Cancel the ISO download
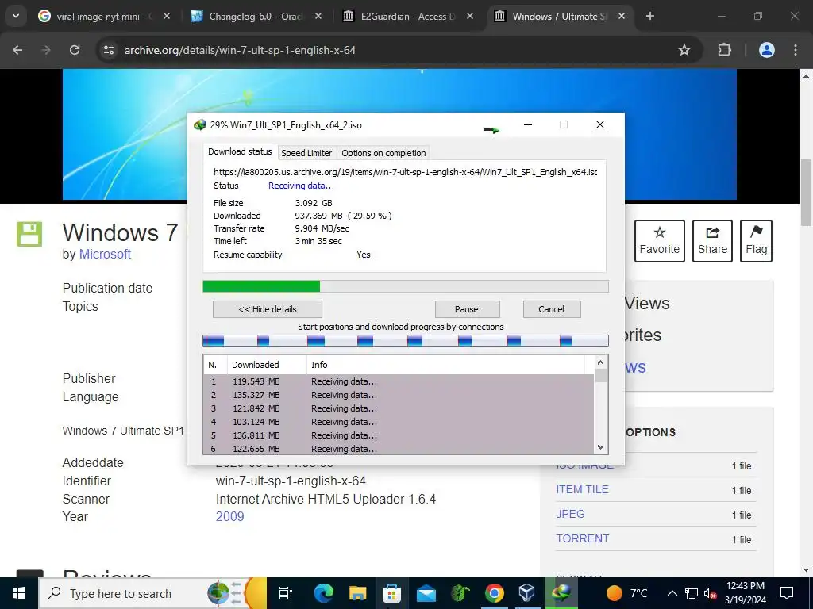This screenshot has height=609, width=813. 551,309
